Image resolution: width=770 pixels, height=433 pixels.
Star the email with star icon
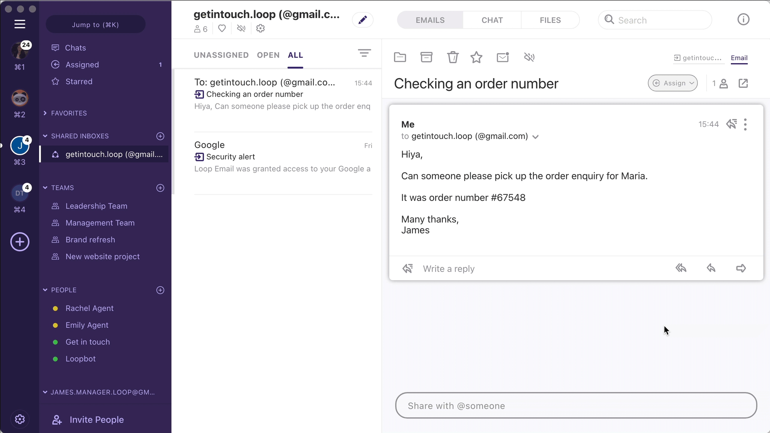pyautogui.click(x=476, y=57)
